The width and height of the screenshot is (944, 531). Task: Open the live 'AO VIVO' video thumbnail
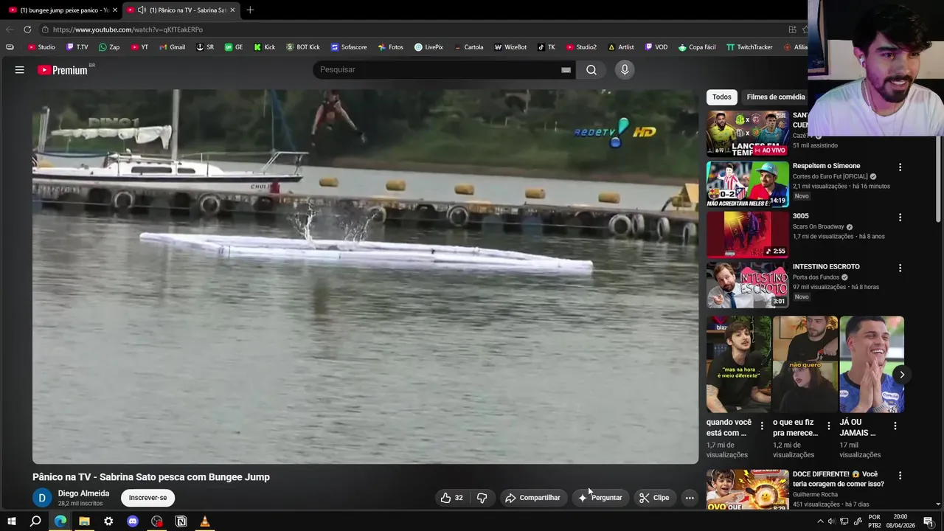tap(748, 133)
